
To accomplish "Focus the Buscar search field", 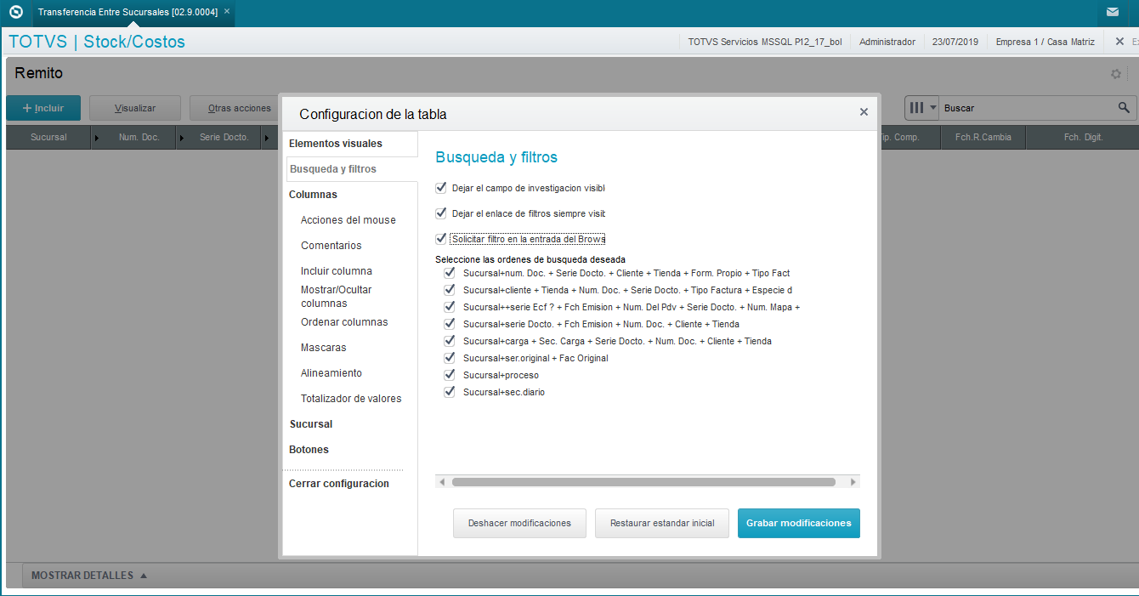I will pos(1027,108).
